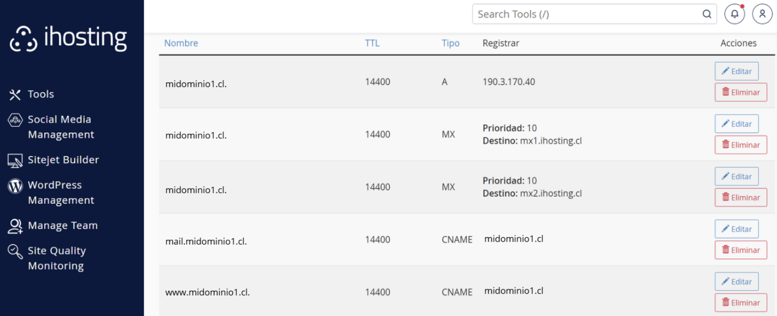Click the Manage Team icon
The image size is (777, 316).
[x=15, y=226]
